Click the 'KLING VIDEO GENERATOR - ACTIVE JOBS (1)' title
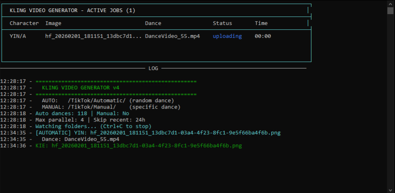This screenshot has height=193, width=395. tap(72, 10)
